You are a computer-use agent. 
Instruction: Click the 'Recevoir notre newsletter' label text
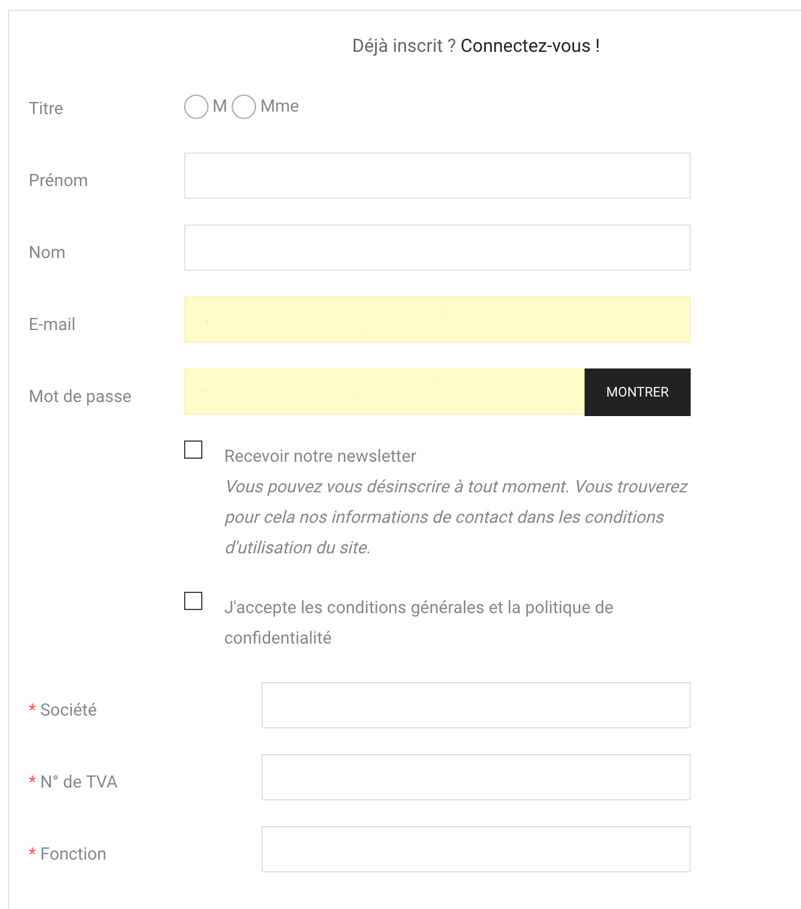320,456
